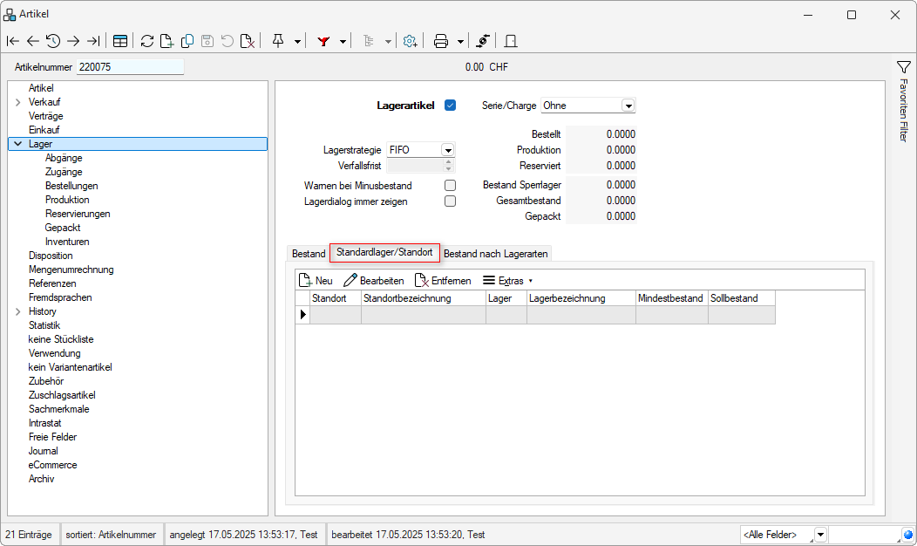
Task: Open the Serie/Charge dropdown
Action: (628, 106)
